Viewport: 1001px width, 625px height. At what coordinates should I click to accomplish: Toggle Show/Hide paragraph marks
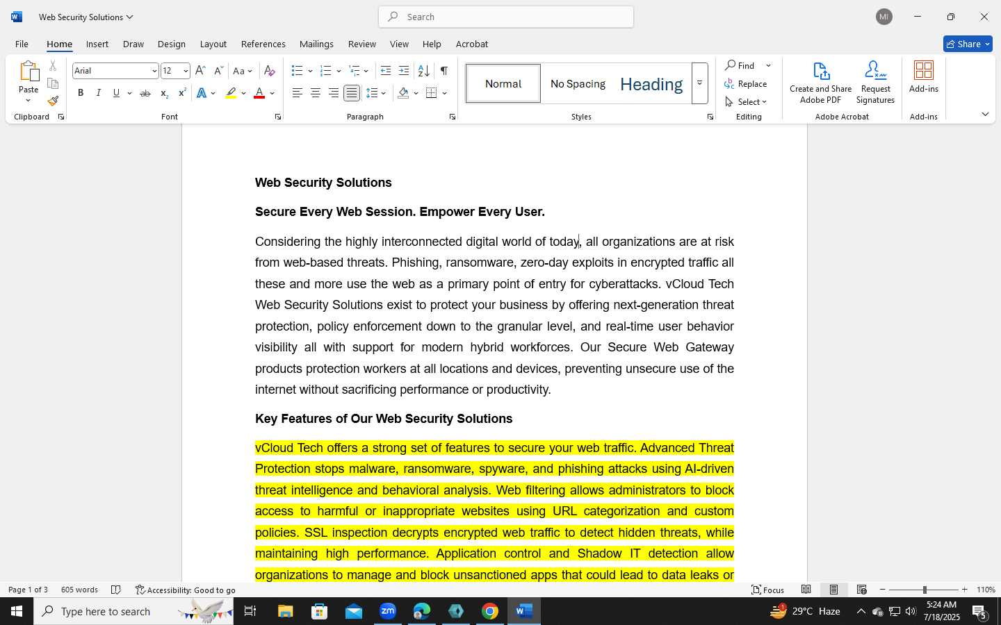443,71
